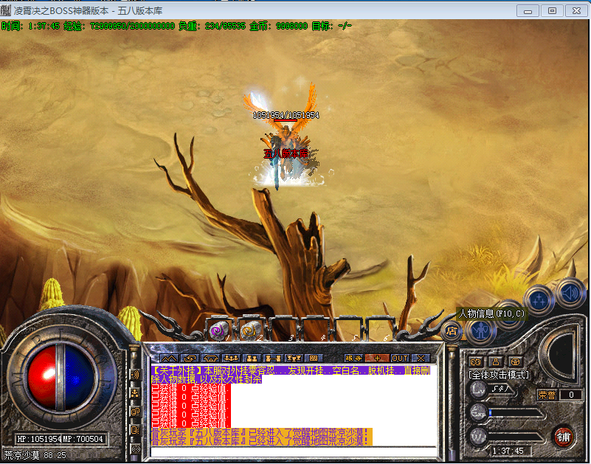Click the last orange 骨灰玩家 map entry message

262,441
